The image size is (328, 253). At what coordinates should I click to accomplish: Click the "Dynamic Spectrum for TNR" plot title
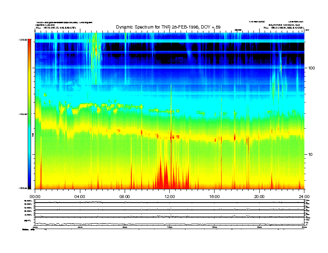tap(168, 27)
